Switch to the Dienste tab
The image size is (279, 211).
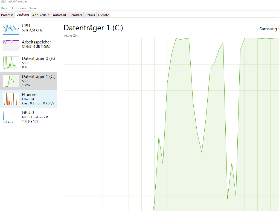tap(104, 15)
